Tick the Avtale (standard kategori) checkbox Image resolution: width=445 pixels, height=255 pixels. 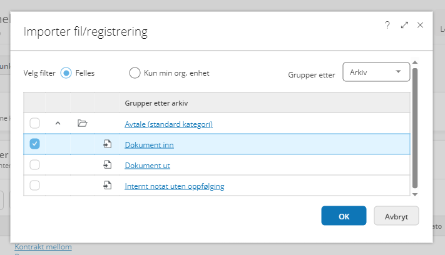click(x=35, y=124)
